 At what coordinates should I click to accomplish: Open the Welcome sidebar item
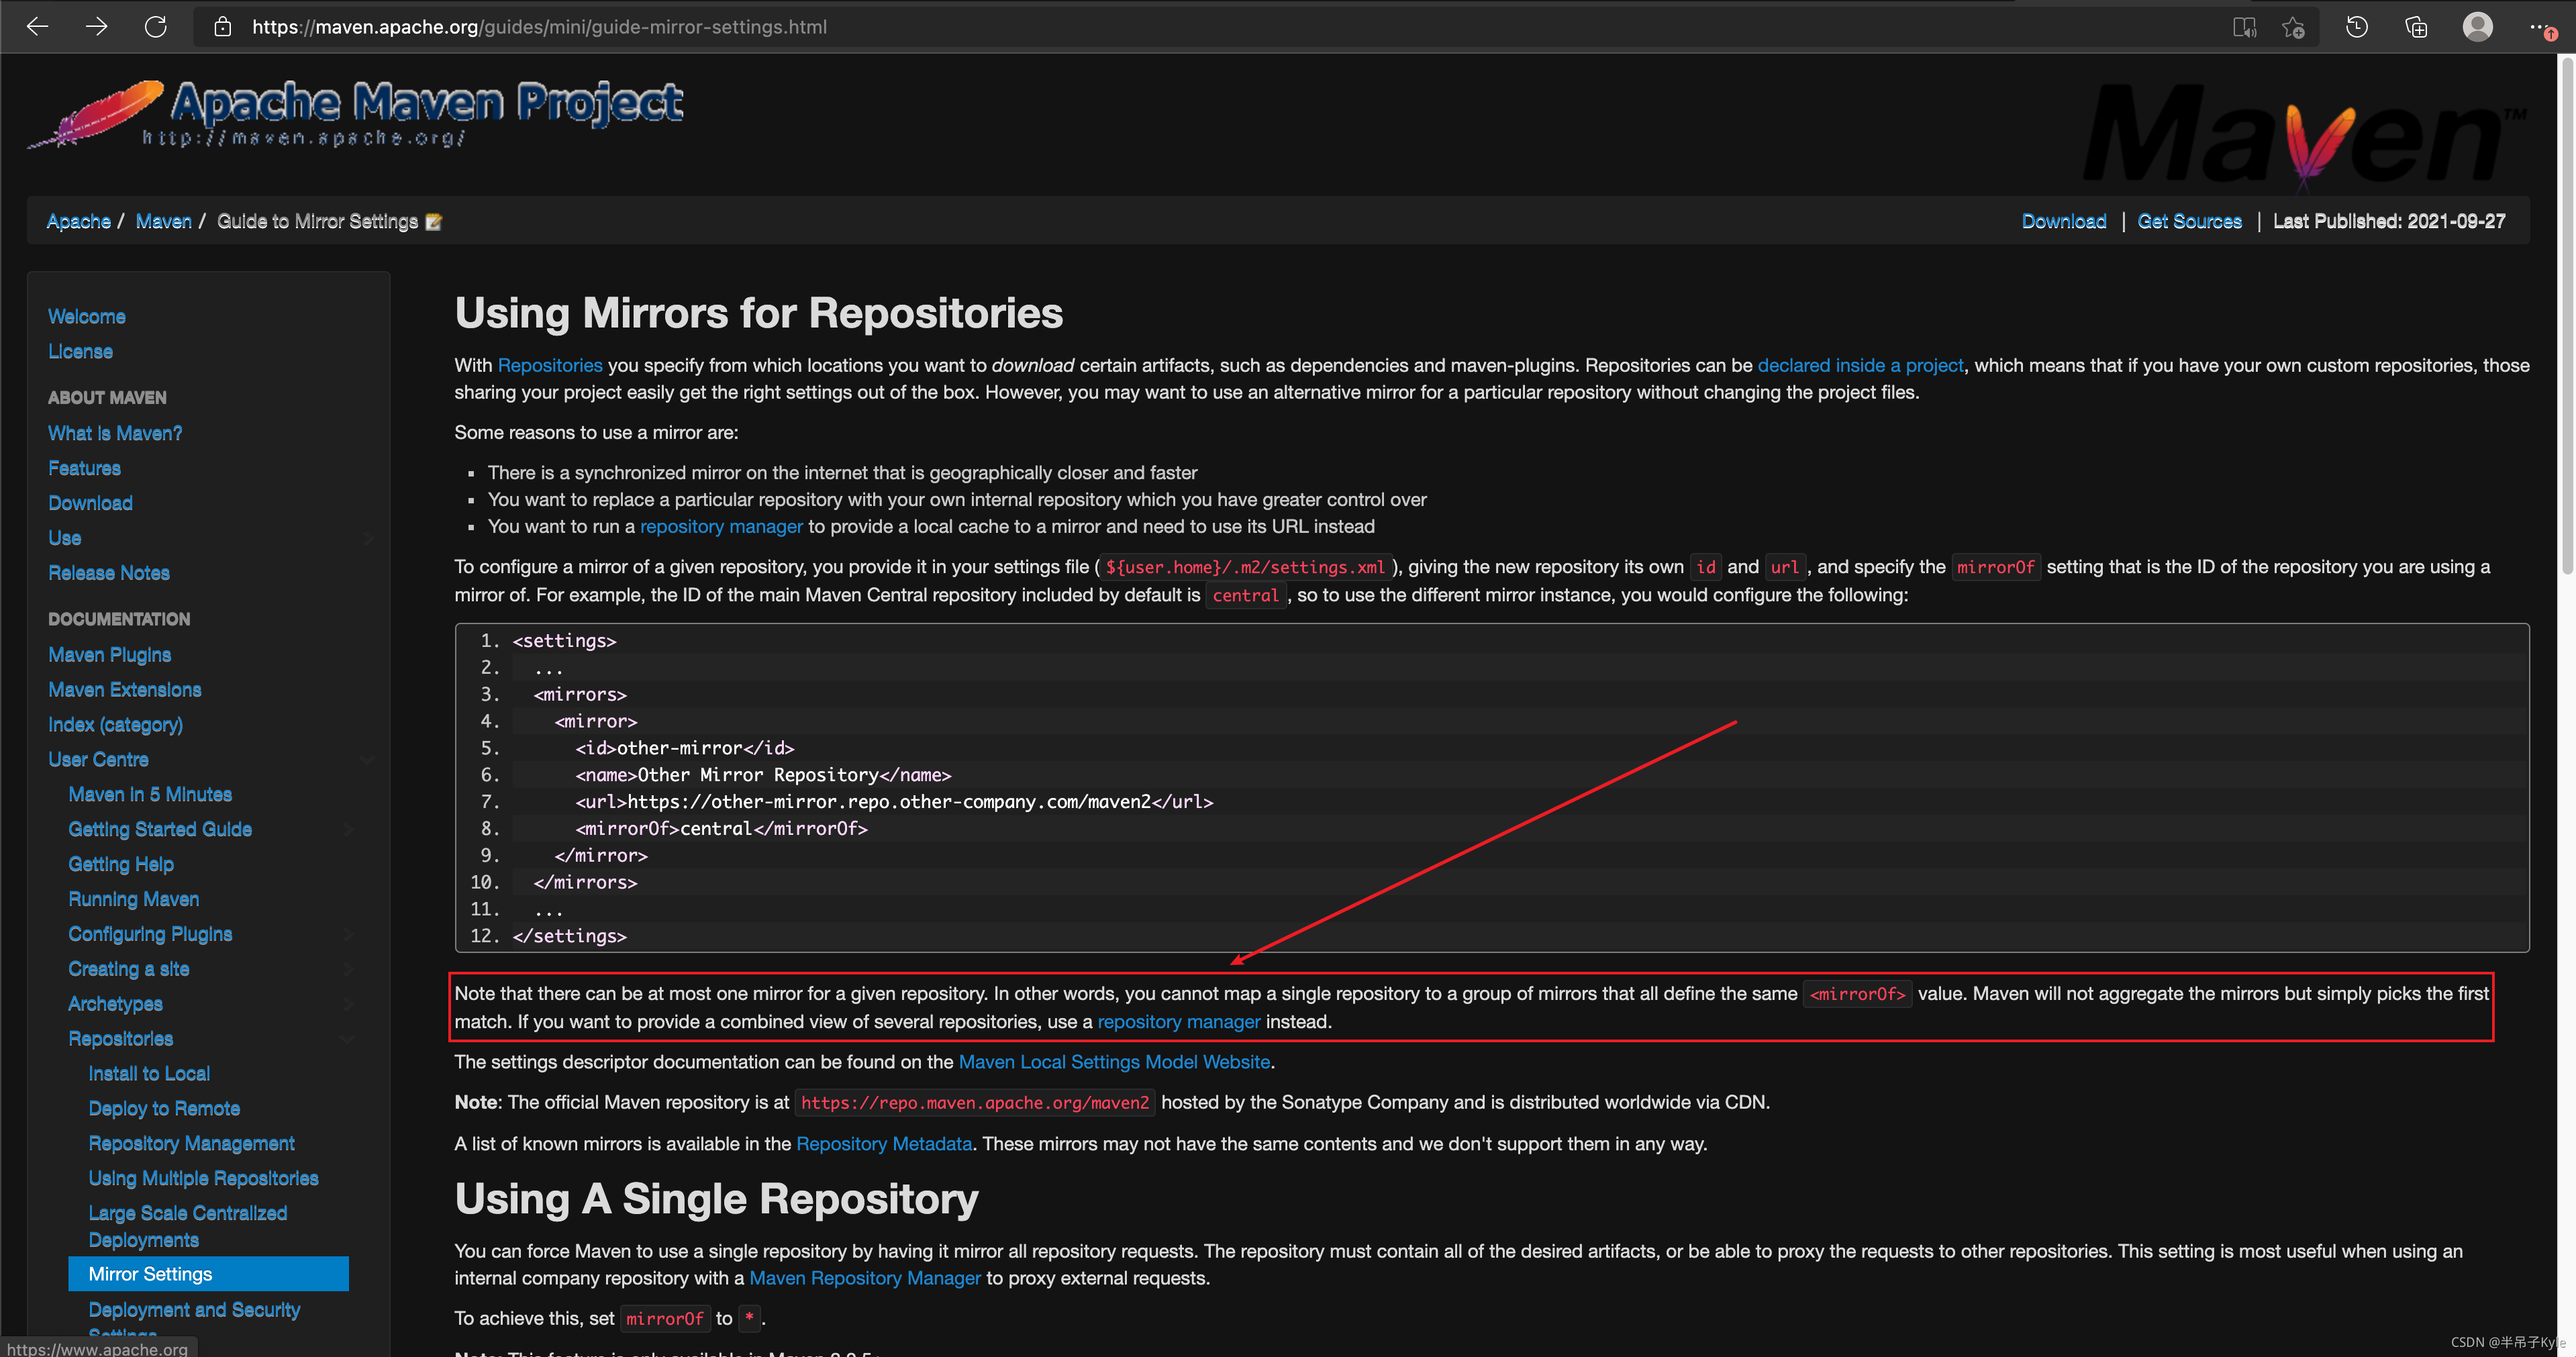point(87,317)
